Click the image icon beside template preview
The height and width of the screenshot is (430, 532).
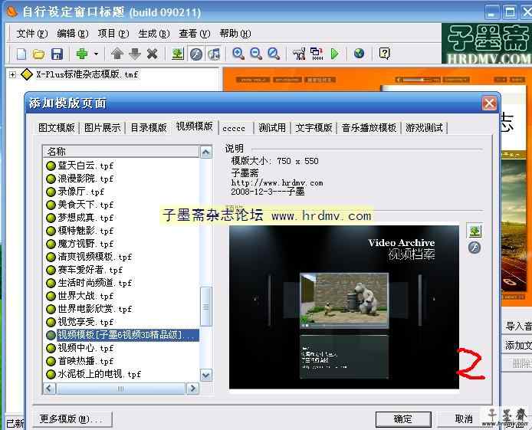[x=475, y=231]
